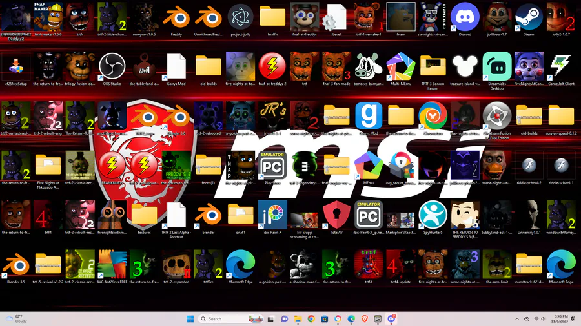Open Task View from the taskbar

tap(271, 319)
